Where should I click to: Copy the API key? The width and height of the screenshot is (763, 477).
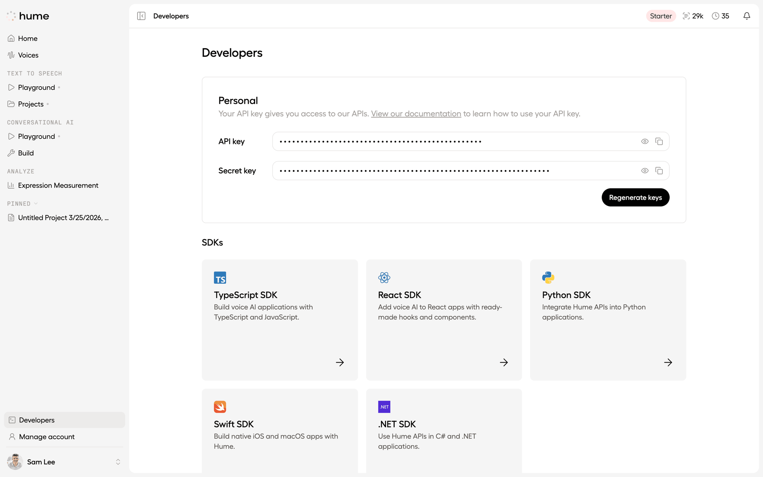[x=659, y=142]
